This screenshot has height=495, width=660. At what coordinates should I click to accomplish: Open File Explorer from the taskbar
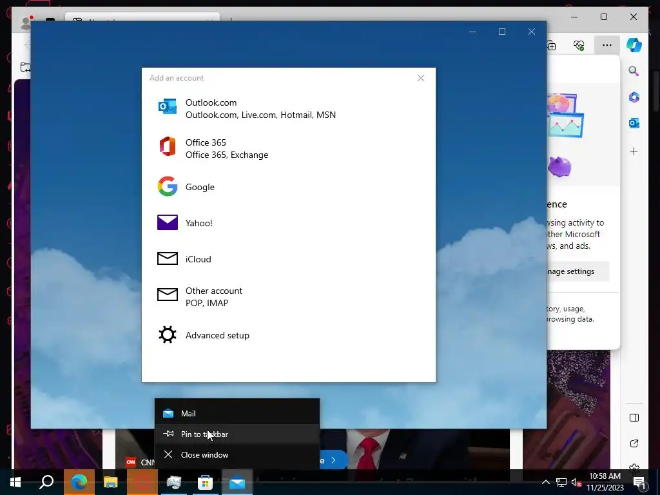pos(110,482)
